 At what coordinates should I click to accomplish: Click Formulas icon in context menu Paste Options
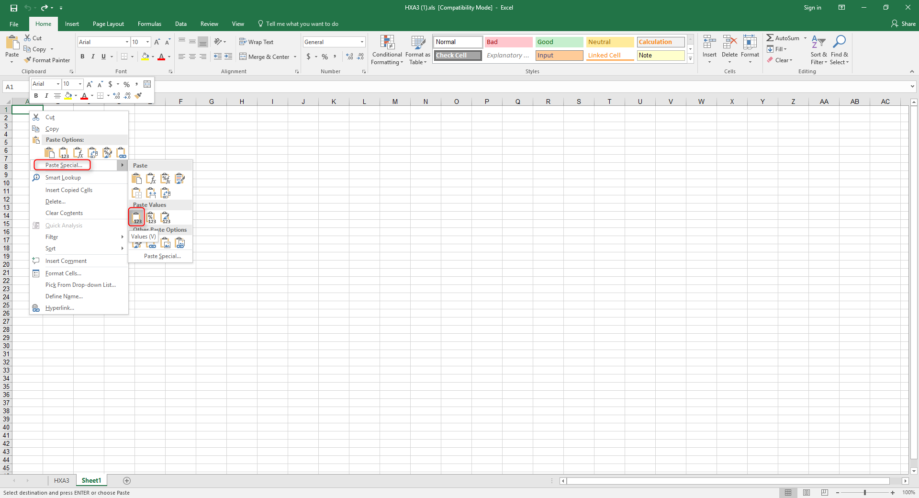tap(78, 153)
